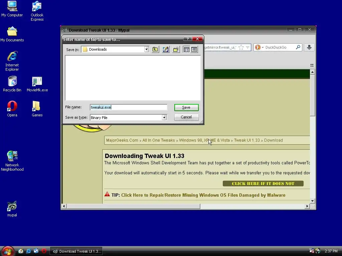
Task: Launch Opera from quick launch bar
Action: tap(44, 251)
